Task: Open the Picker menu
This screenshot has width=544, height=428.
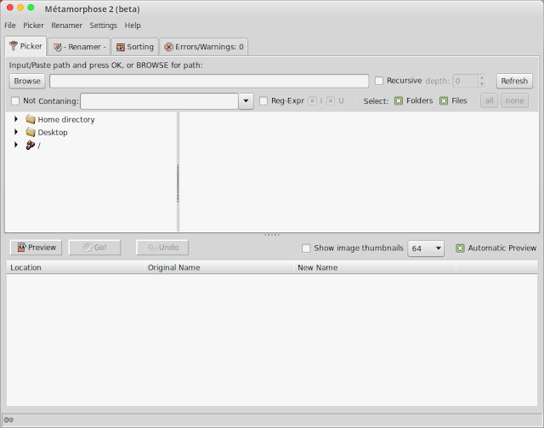Action: tap(33, 26)
